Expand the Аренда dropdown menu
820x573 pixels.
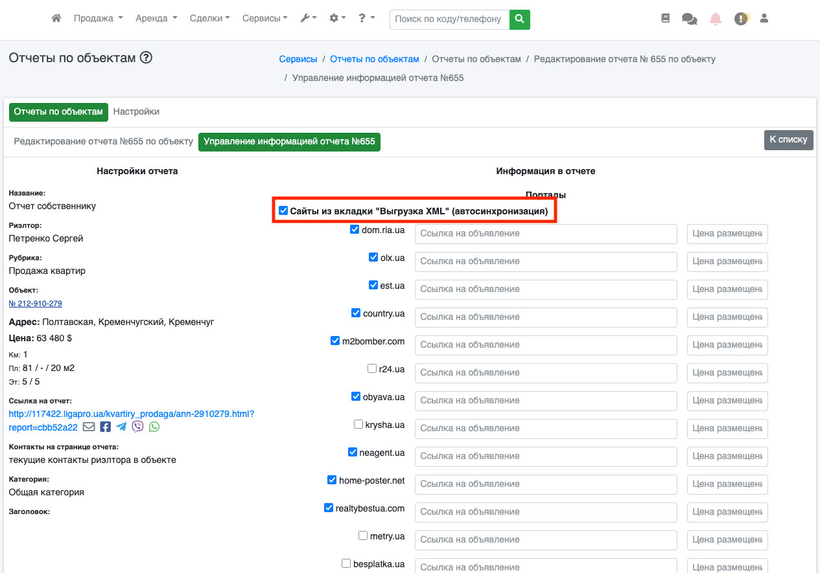point(156,19)
